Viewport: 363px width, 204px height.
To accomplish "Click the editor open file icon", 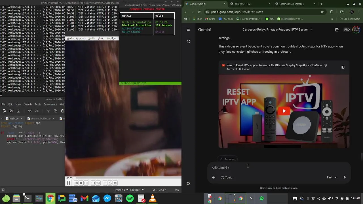I will 11,111.
